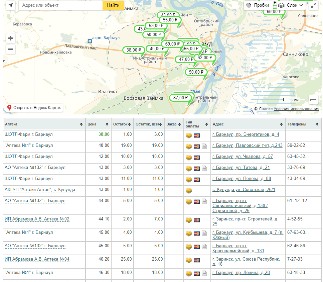
Task: Sort table by Адрес column
Action: pyautogui.click(x=281, y=124)
